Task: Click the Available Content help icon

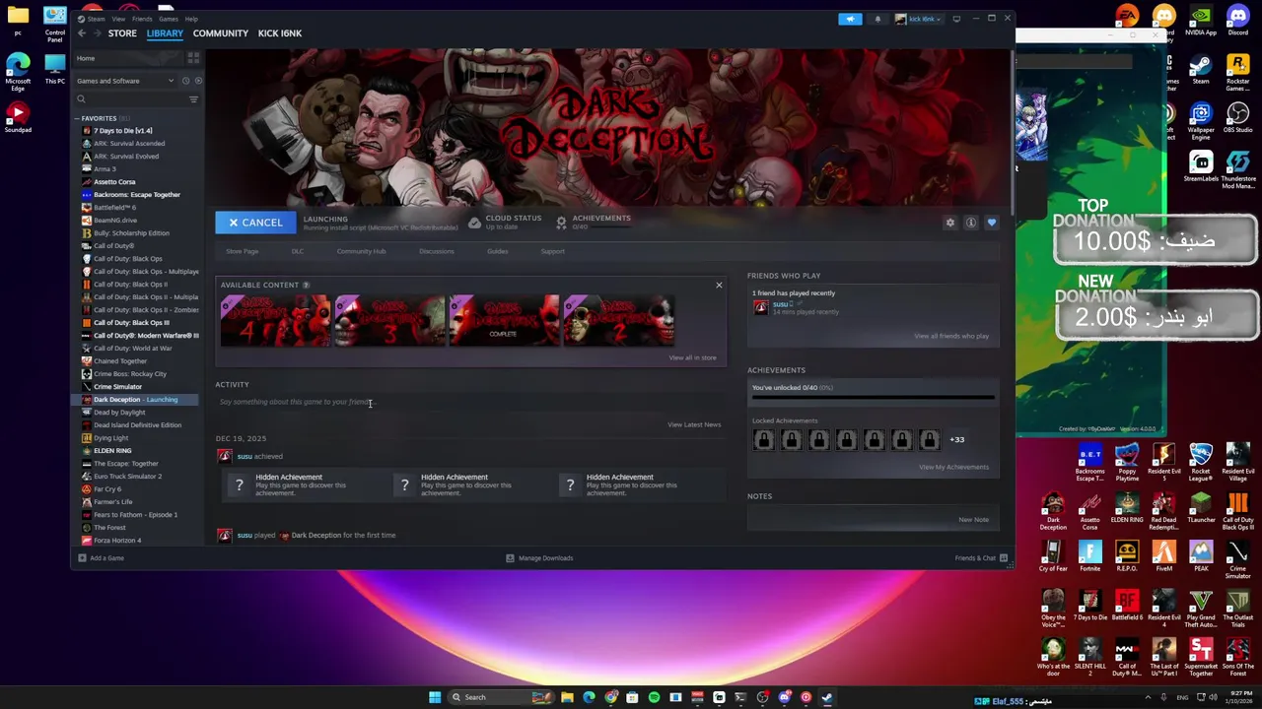Action: pos(306,286)
